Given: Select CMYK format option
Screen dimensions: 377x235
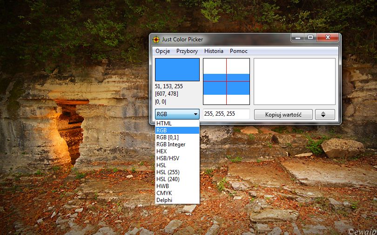Looking at the screenshot, I should pos(177,193).
